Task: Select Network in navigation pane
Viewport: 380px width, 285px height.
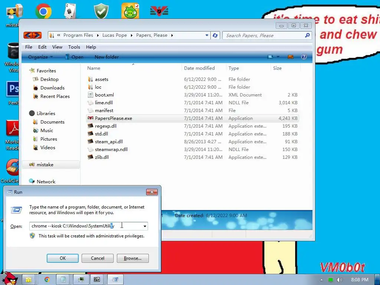Action: [46, 181]
